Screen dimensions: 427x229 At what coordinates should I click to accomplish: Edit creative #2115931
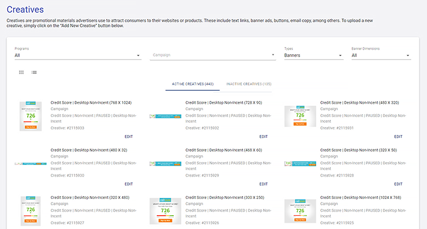398,137
